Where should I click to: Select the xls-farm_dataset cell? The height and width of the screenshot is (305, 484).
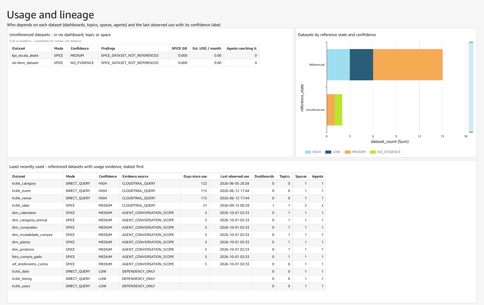click(30, 63)
